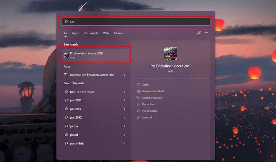This screenshot has height=162, width=276.
Task: Select the 'pestel' web suggestion
Action: [x=95, y=135]
